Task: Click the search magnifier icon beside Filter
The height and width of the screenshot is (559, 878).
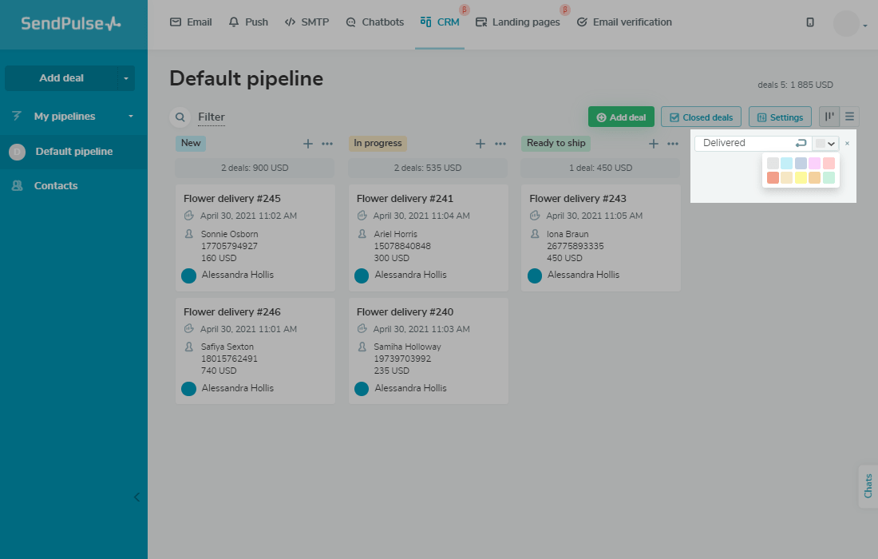Action: point(180,117)
